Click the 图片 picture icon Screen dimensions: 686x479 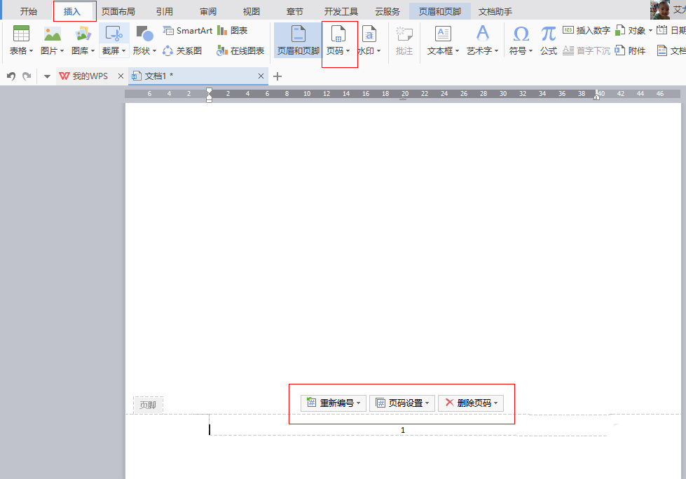tap(52, 34)
